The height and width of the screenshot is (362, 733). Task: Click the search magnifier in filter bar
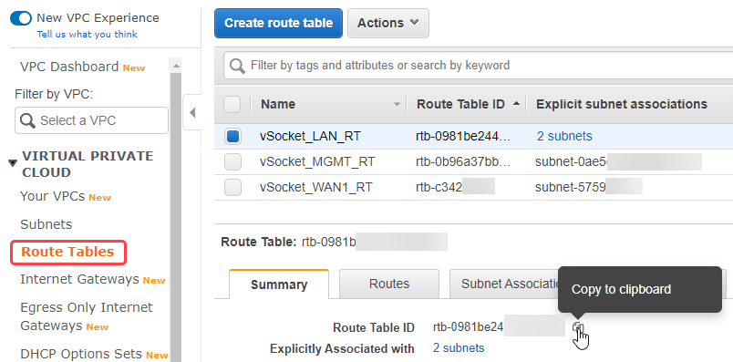[x=237, y=66]
